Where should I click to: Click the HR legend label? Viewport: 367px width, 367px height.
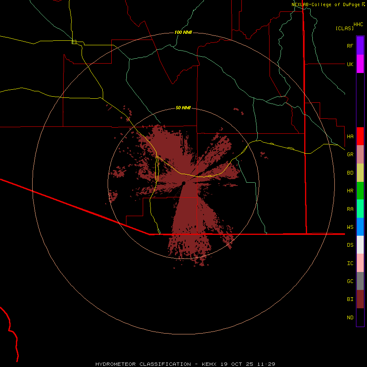[350, 191]
